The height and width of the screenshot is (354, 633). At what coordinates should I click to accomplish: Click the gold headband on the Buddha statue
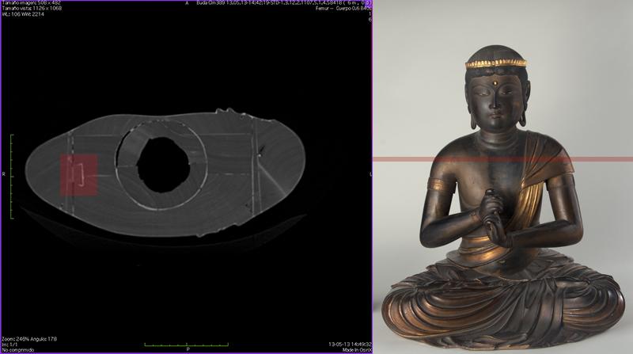click(495, 63)
